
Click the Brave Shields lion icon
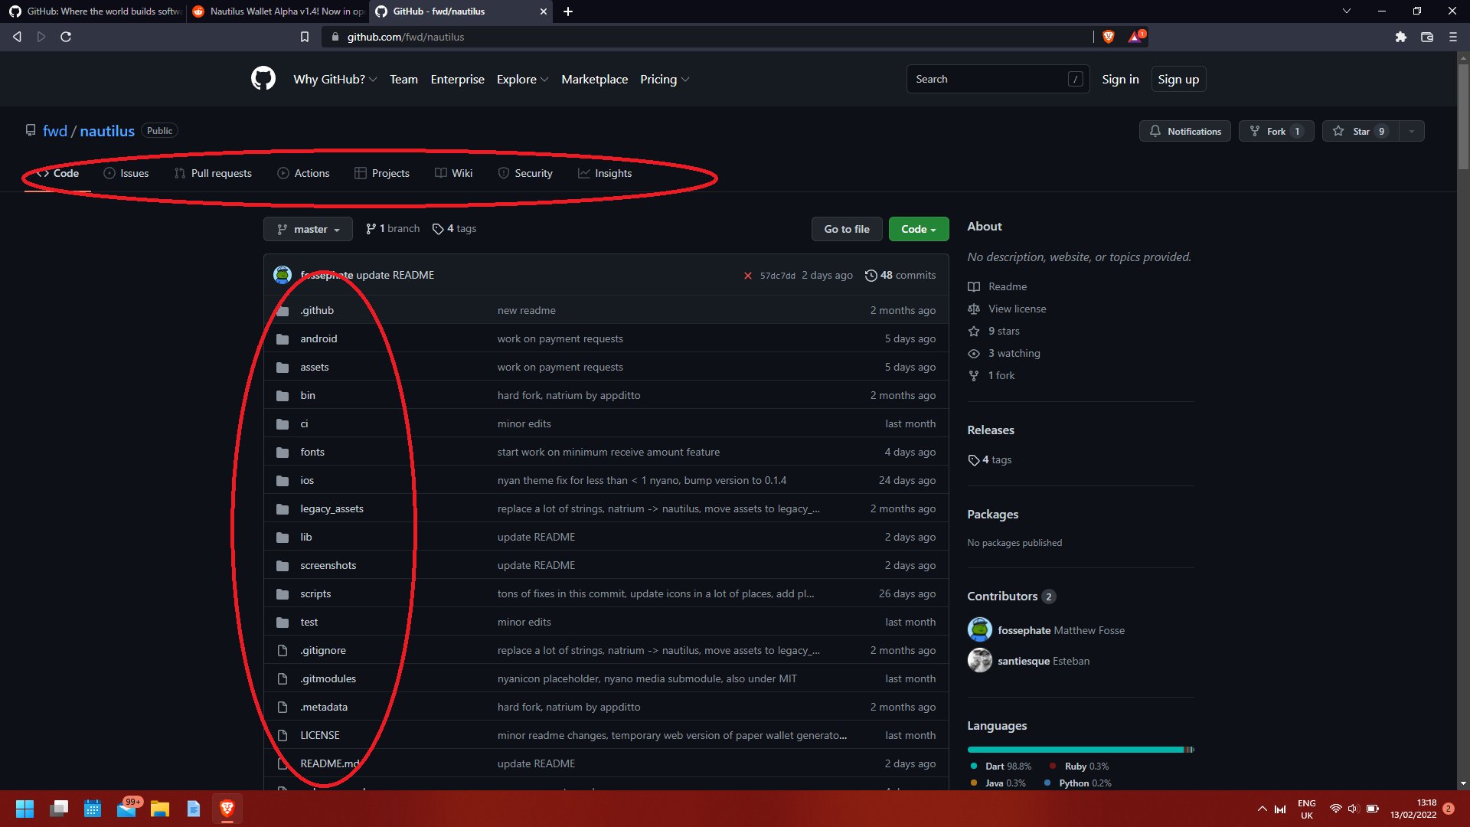1108,37
